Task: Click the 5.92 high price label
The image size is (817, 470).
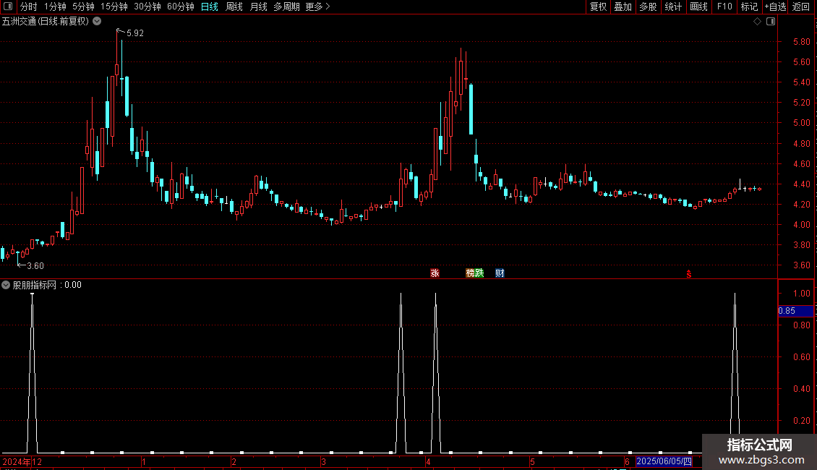Action: (x=135, y=33)
